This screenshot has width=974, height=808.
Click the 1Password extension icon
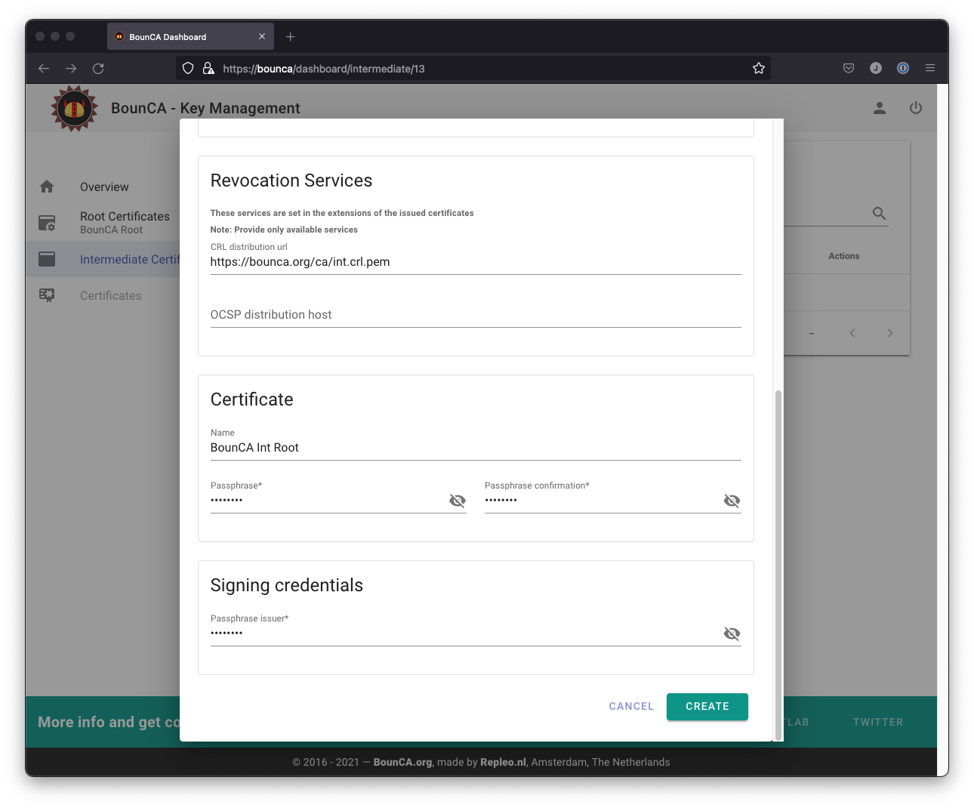(x=903, y=68)
